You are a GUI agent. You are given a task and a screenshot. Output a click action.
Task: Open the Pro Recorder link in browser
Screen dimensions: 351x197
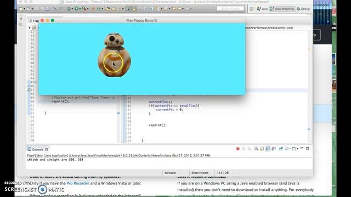[78, 183]
